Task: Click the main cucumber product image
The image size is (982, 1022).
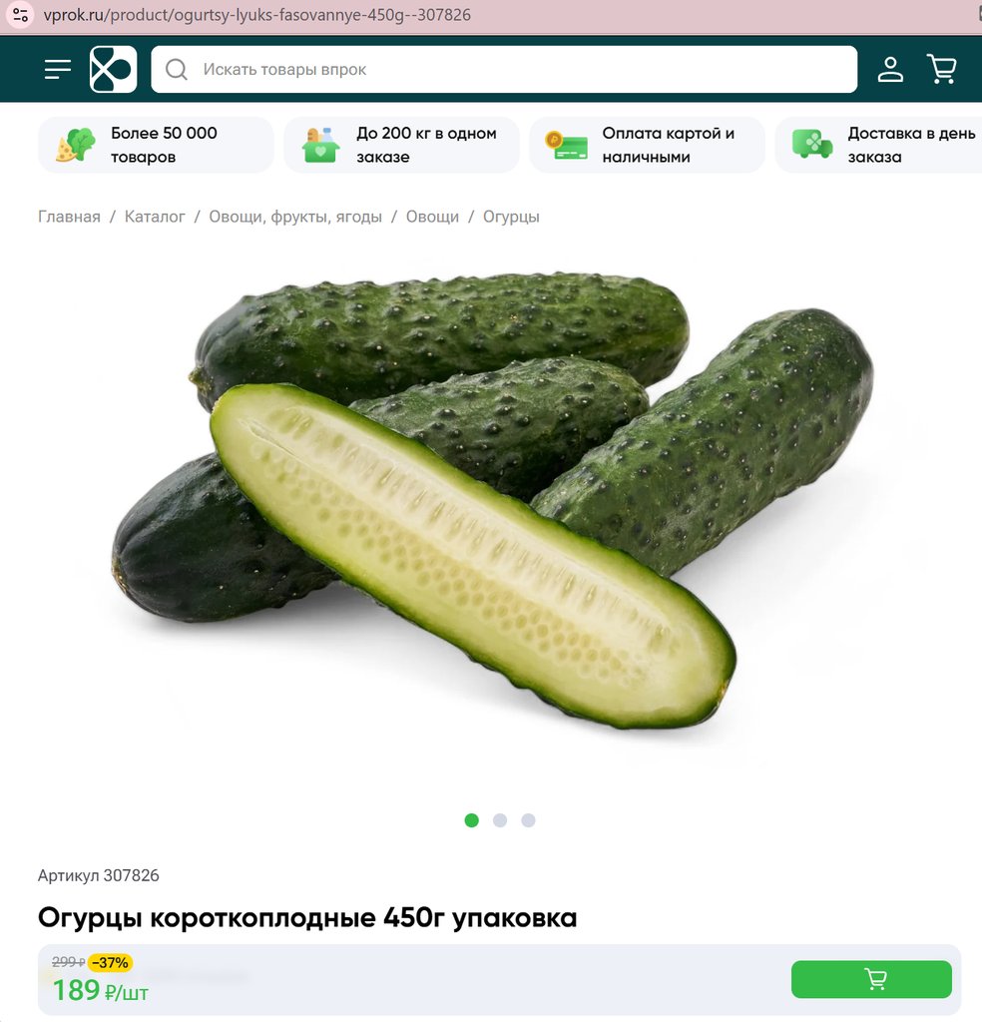Action: (492, 501)
